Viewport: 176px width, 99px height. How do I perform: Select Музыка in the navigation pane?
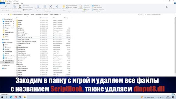(x=7, y=54)
